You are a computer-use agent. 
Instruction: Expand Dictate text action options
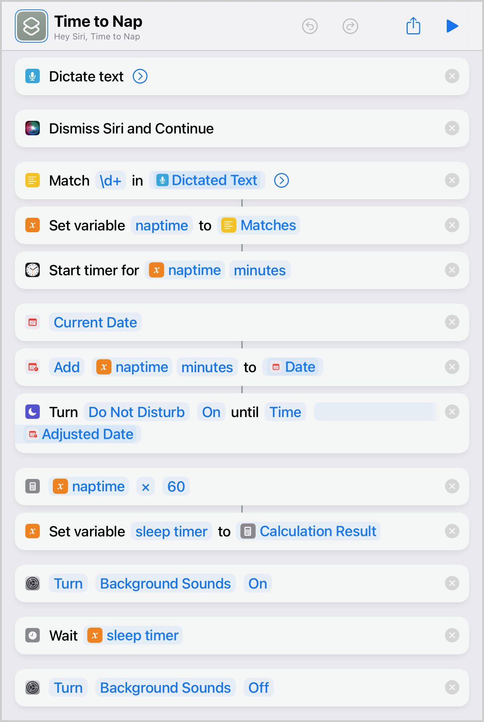point(140,76)
